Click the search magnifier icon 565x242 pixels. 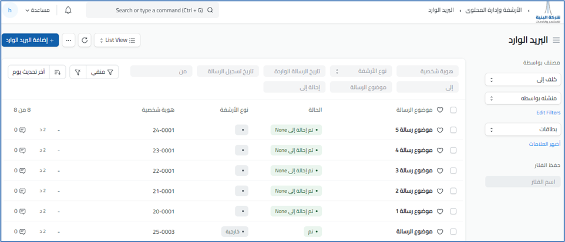coord(210,11)
